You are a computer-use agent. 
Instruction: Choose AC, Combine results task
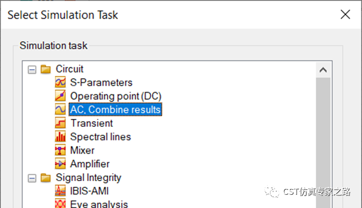coord(116,110)
